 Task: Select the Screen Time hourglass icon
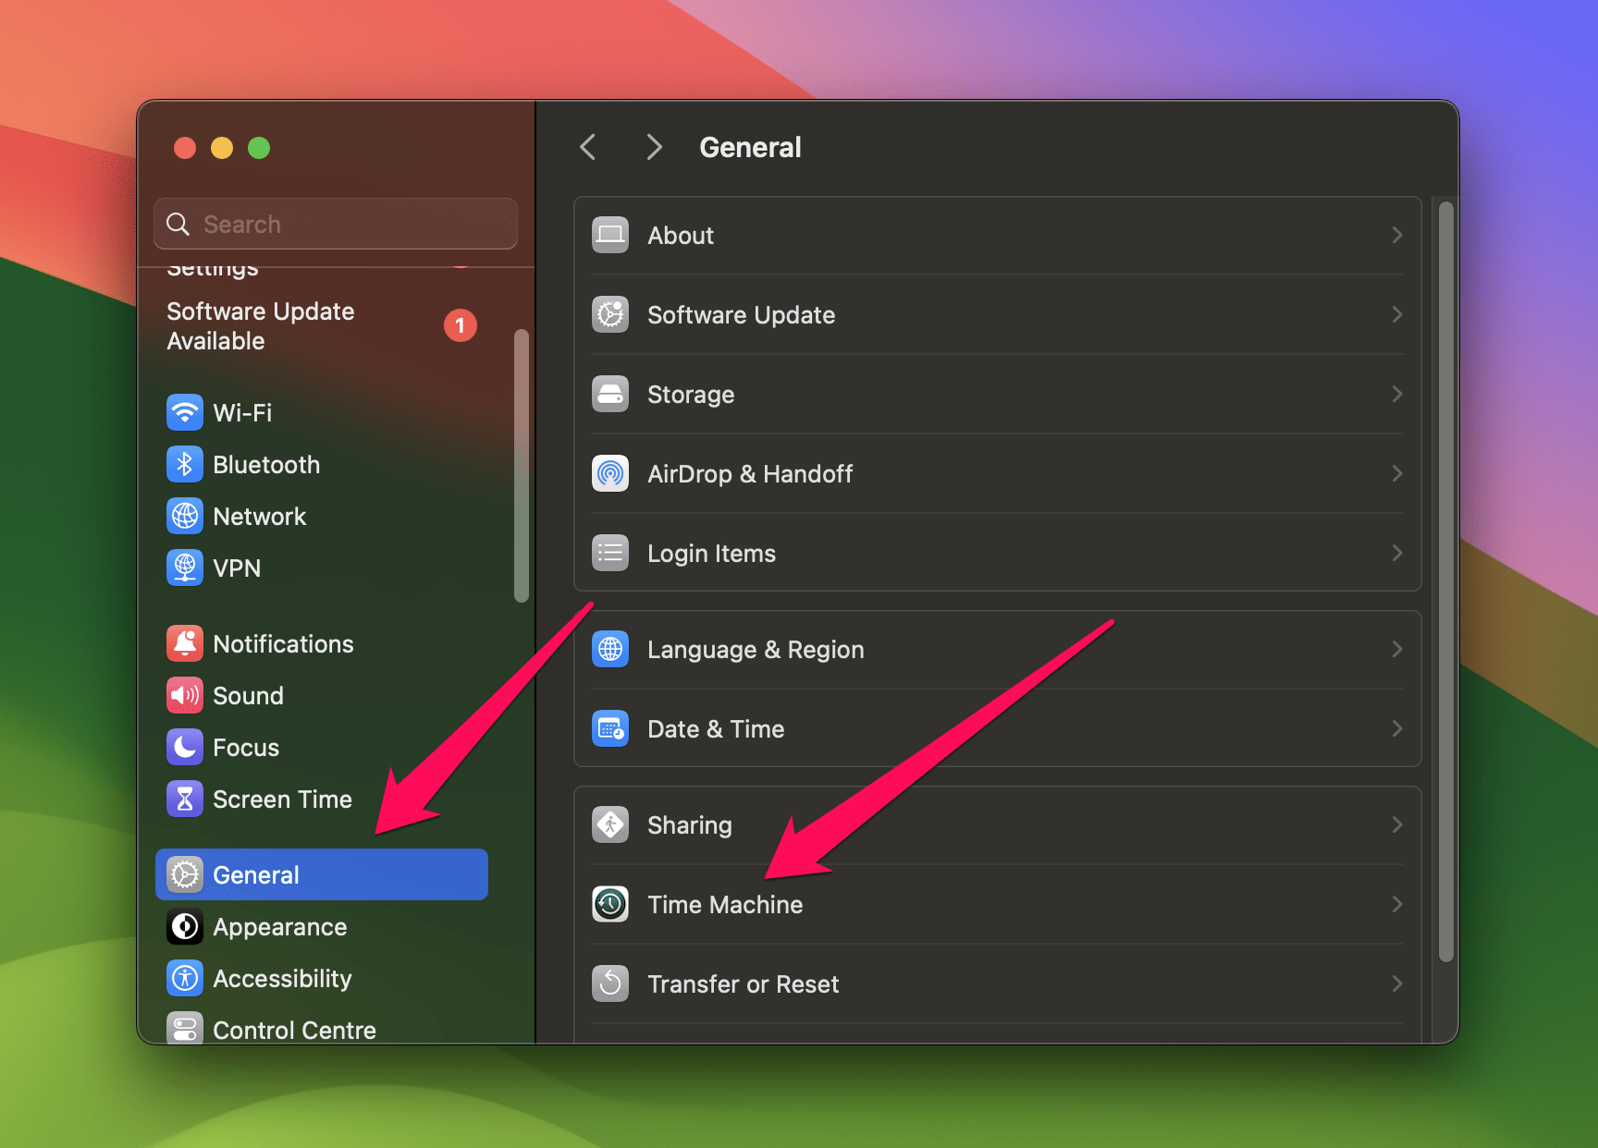[x=185, y=799]
